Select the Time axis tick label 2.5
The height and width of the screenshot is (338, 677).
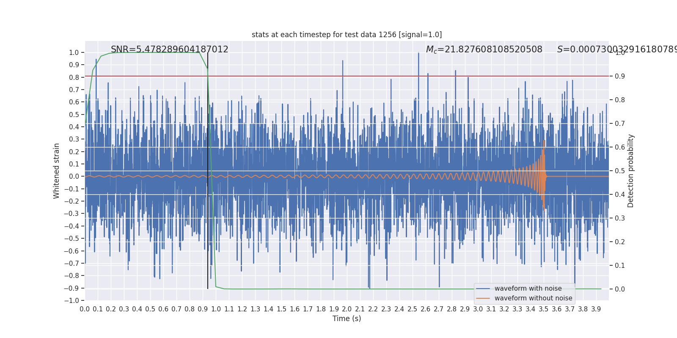point(413,309)
